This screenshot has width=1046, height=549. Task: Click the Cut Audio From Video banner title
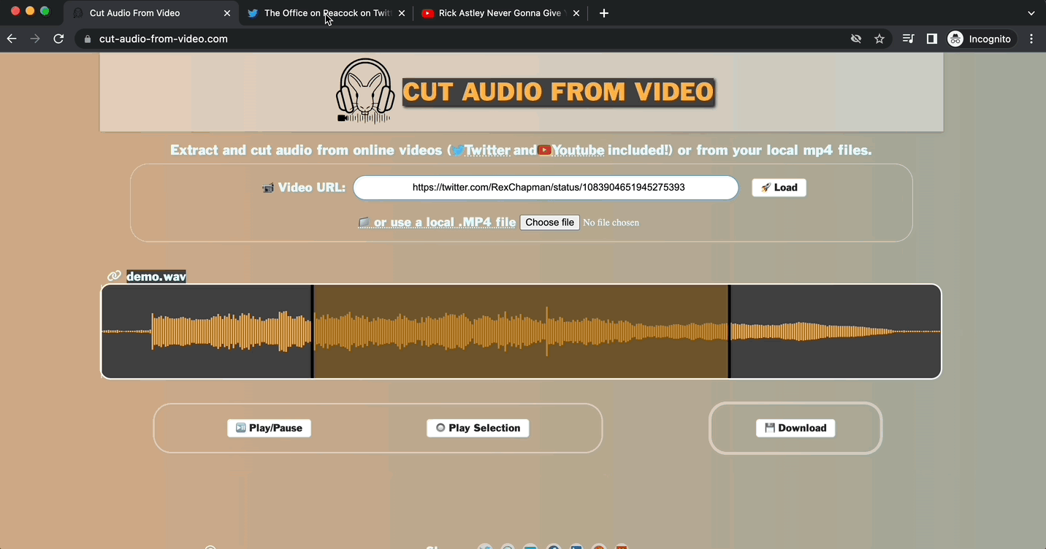click(x=559, y=92)
